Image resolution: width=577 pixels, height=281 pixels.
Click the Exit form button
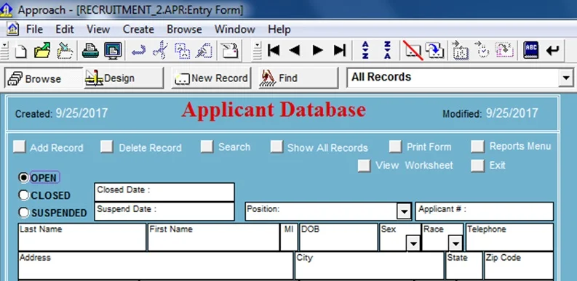pos(477,166)
